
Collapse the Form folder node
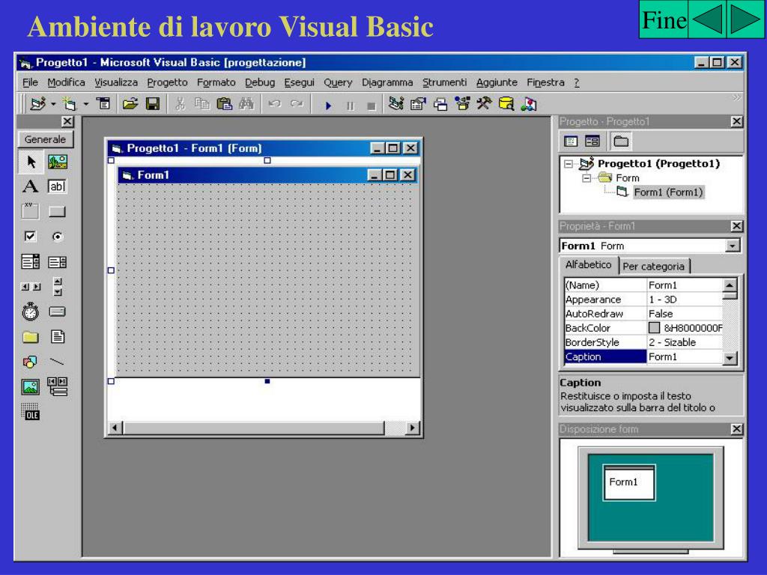586,178
